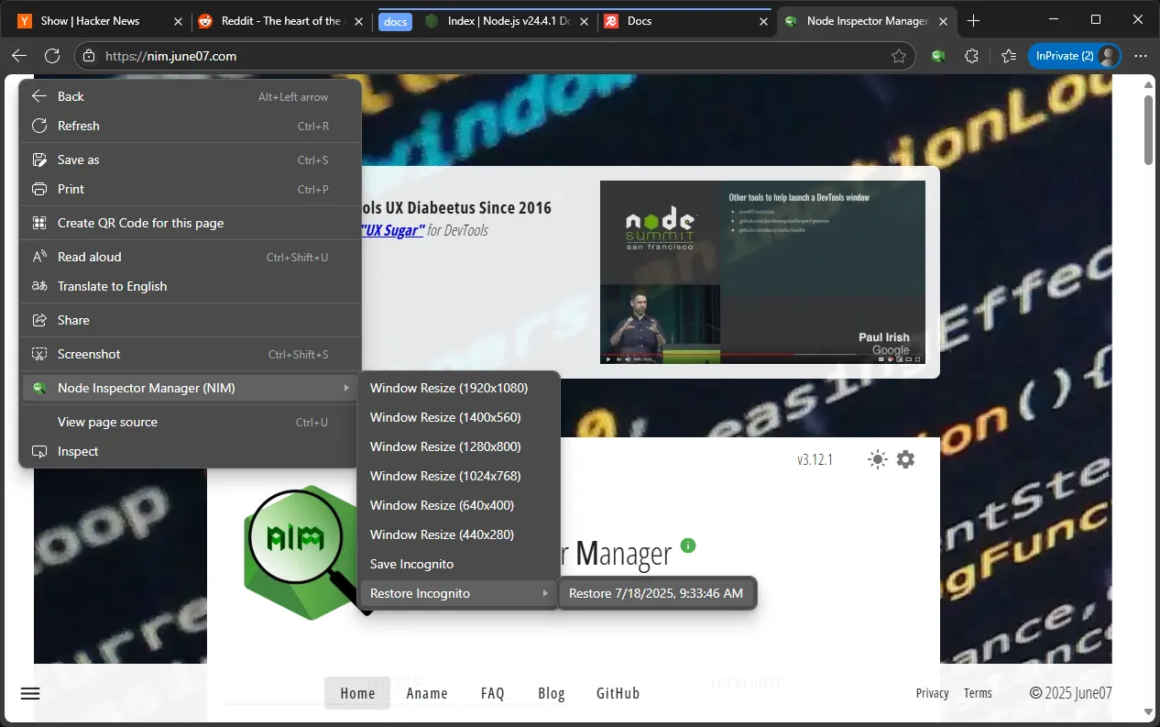The width and height of the screenshot is (1160, 727).
Task: Open the Home nav link
Action: point(357,693)
